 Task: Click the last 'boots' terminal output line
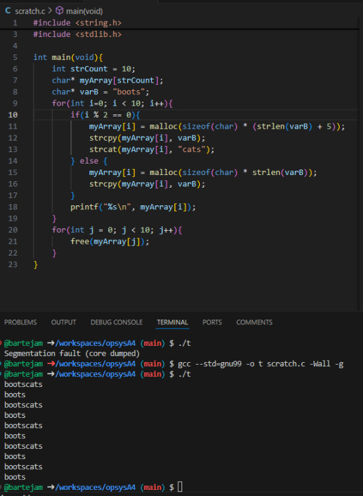pyautogui.click(x=15, y=476)
